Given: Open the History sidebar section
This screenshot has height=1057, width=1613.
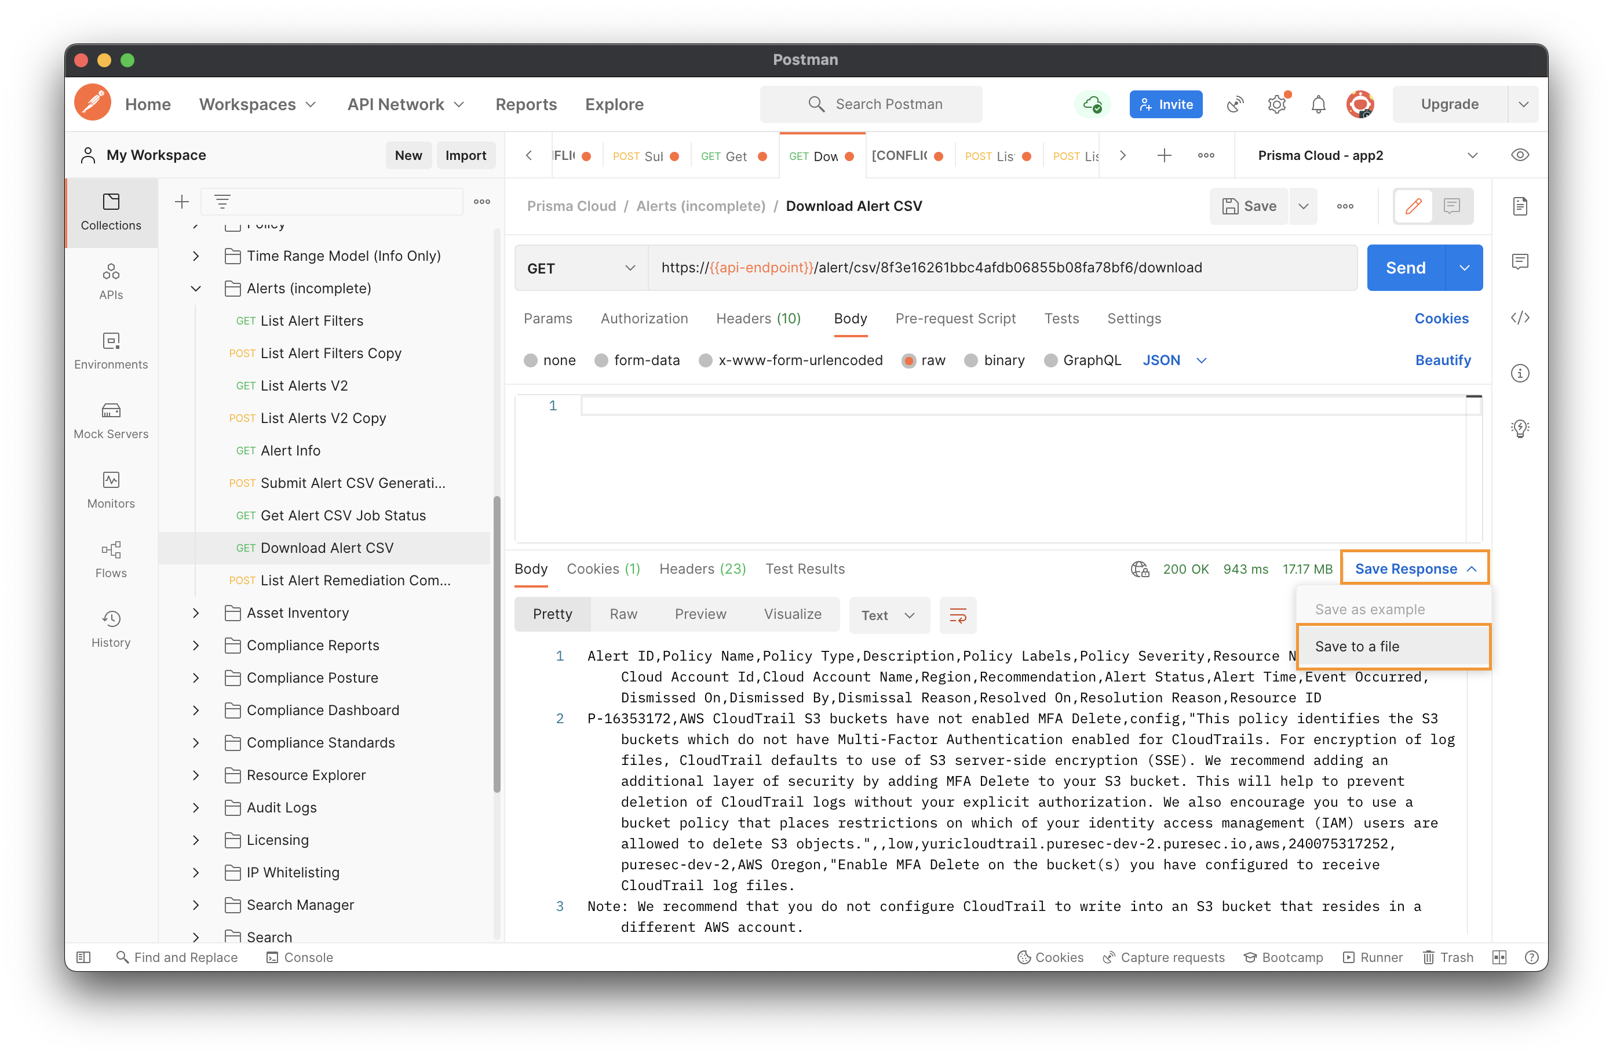Looking at the screenshot, I should coord(111,629).
